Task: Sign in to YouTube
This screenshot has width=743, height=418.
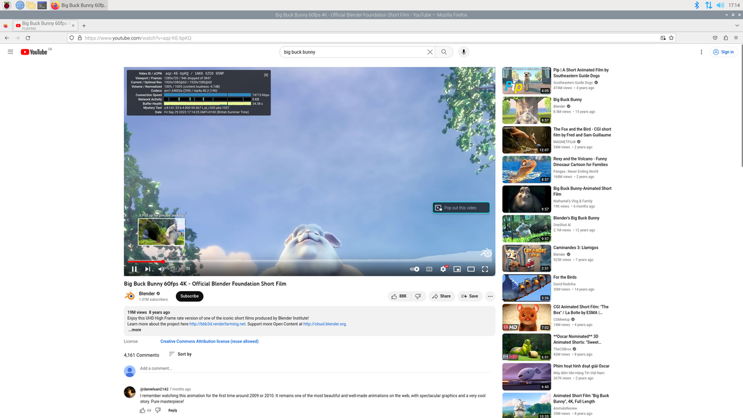Action: [723, 52]
